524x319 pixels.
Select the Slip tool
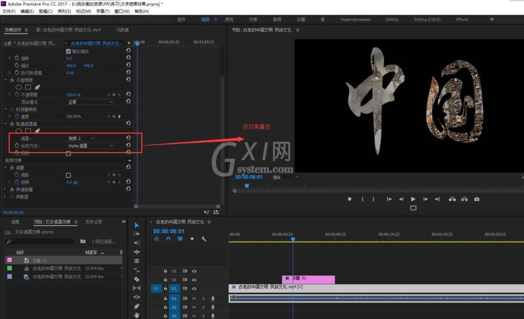137,288
